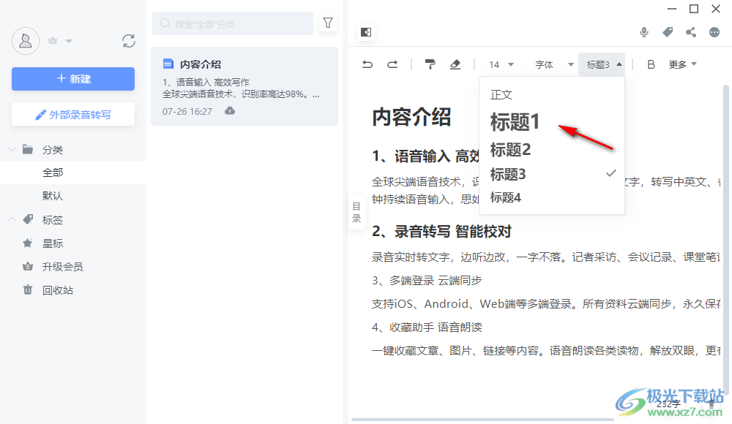
Task: Click the cloud upload icon on note
Action: (230, 110)
